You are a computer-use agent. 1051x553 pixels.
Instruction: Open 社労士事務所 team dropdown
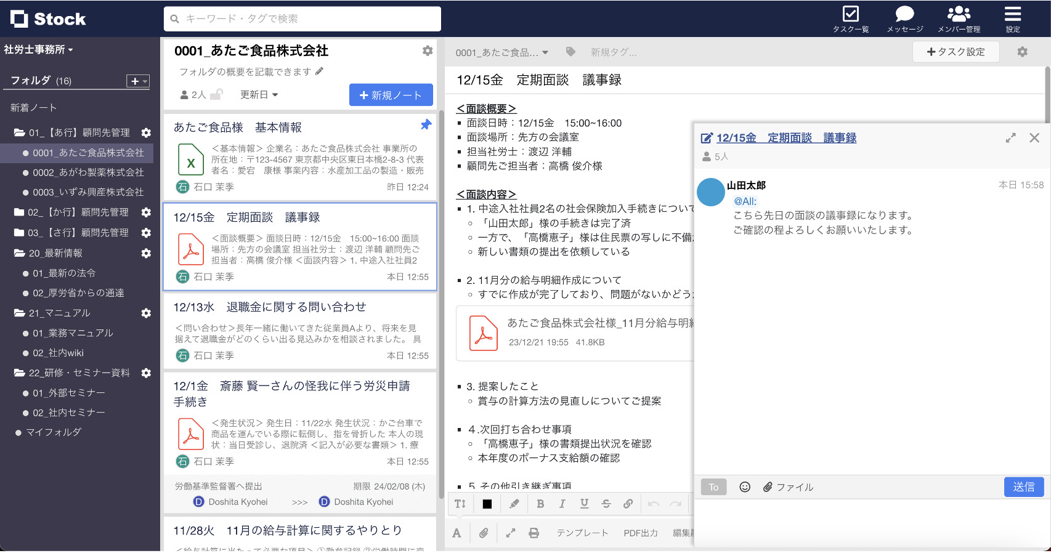38,49
